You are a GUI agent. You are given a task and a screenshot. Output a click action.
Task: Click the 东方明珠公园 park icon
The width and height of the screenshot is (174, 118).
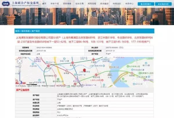pyautogui.click(x=128, y=66)
